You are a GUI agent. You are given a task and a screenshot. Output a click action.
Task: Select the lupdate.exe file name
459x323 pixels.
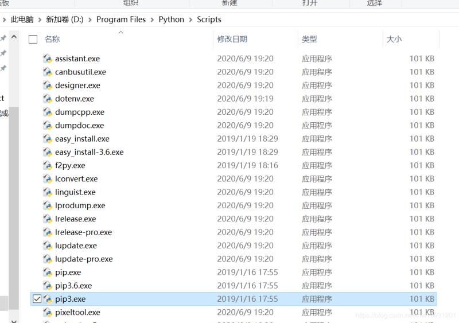[76, 246]
